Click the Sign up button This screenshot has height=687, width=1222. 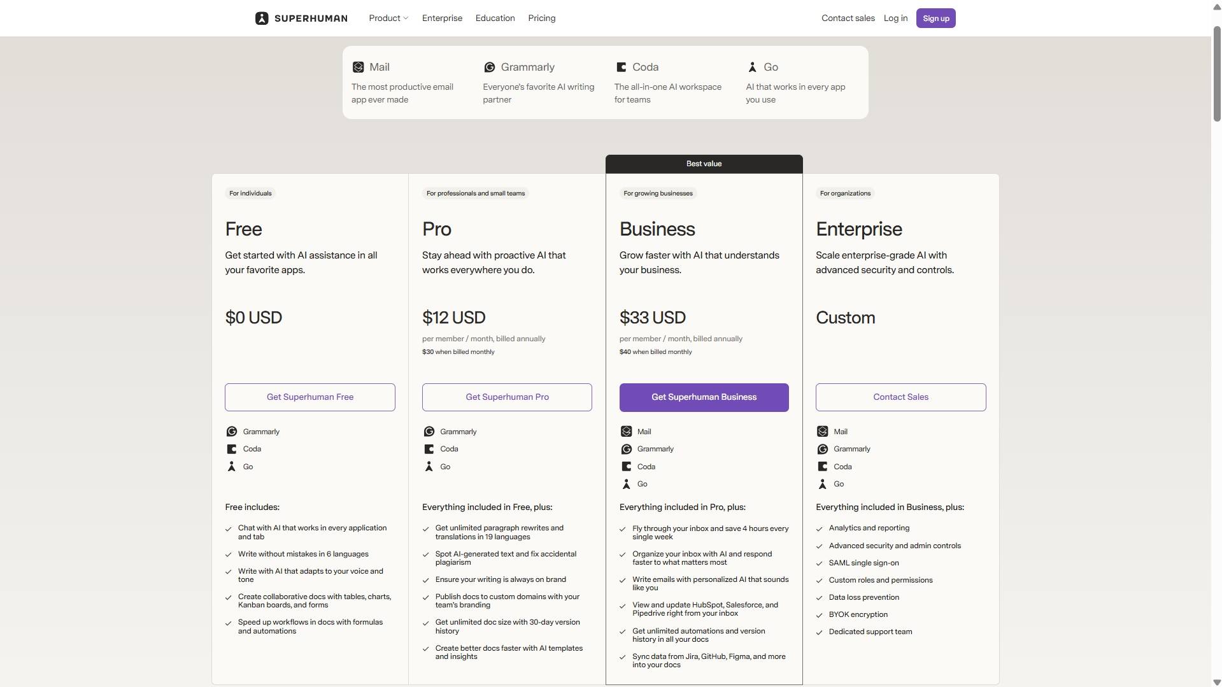pyautogui.click(x=935, y=18)
